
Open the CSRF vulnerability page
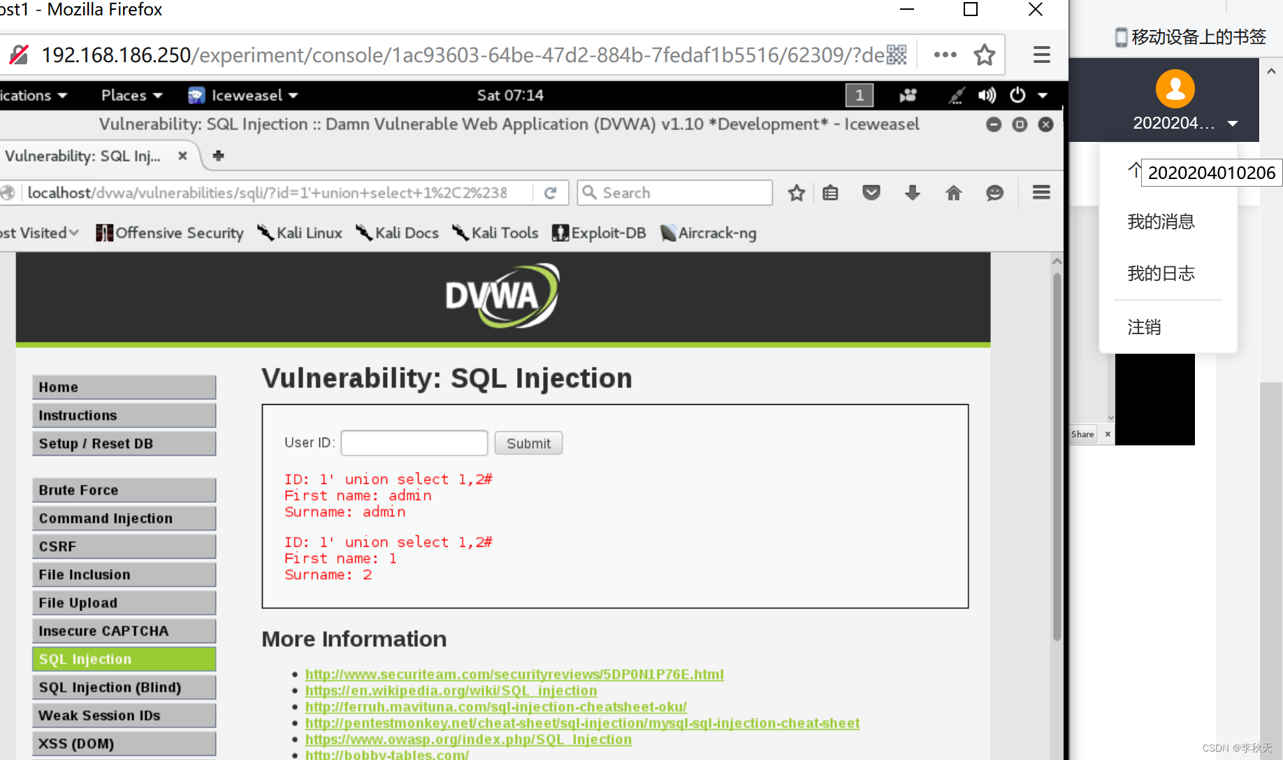124,546
